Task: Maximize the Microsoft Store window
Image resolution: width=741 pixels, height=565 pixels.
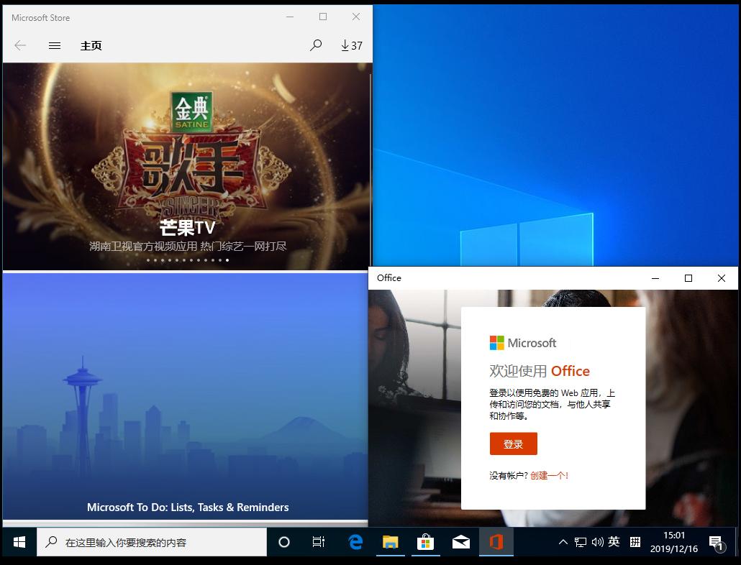Action: point(323,17)
